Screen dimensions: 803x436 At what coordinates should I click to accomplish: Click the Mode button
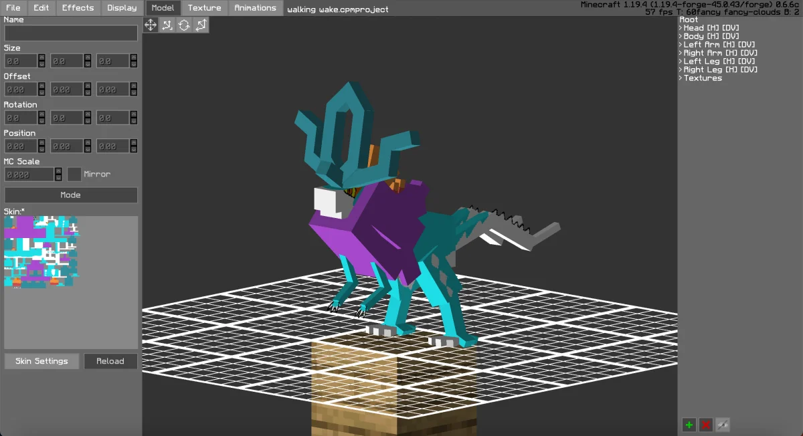coord(71,195)
